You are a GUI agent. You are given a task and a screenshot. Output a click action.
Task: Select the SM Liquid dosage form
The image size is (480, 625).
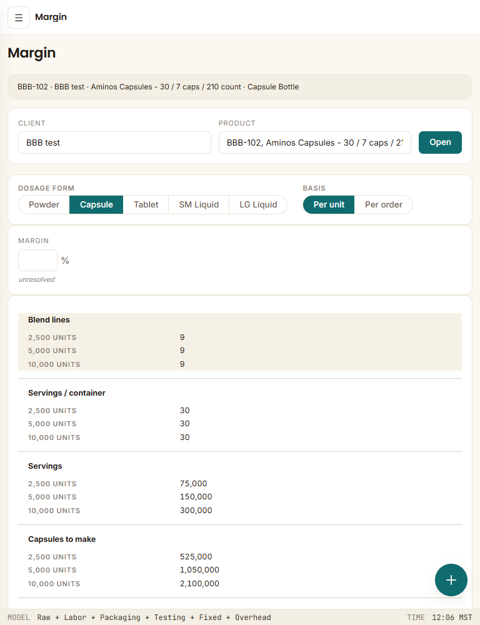[x=199, y=204]
